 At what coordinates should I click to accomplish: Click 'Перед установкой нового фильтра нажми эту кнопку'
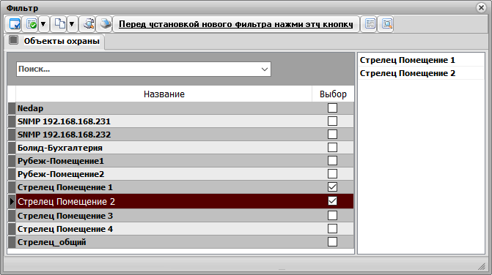(236, 24)
